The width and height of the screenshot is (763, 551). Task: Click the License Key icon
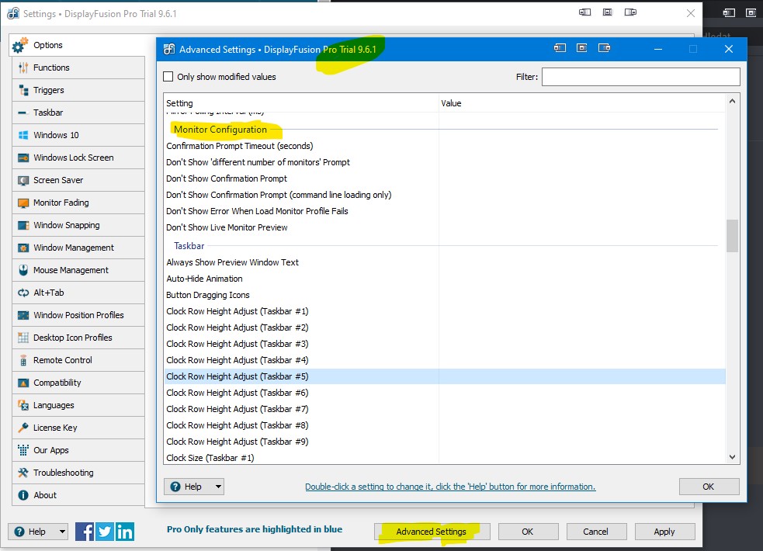pos(23,428)
